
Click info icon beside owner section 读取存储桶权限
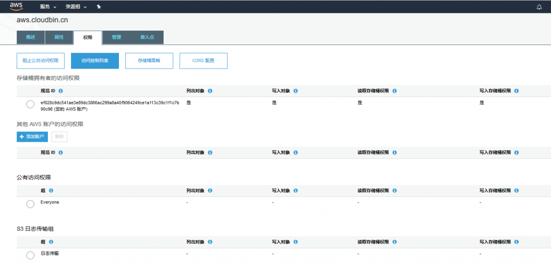[394, 91]
